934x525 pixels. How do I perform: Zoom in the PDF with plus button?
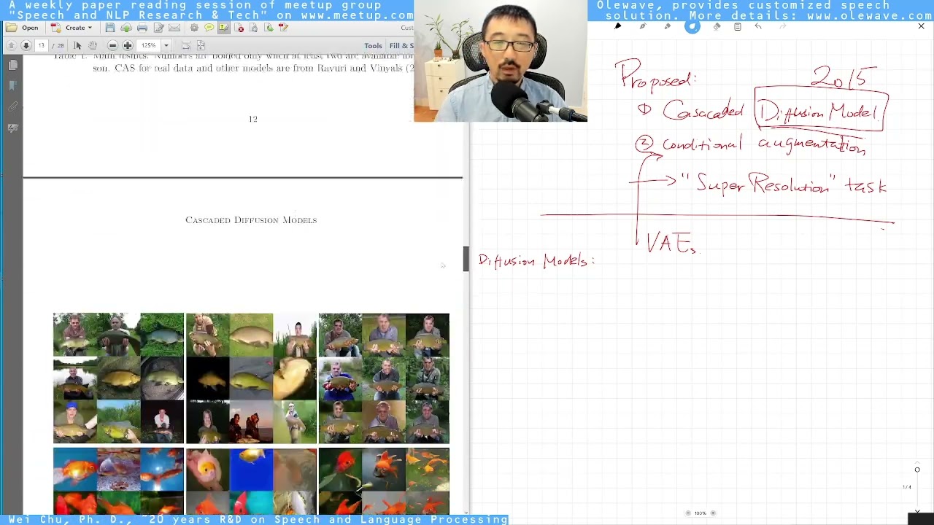[x=128, y=45]
